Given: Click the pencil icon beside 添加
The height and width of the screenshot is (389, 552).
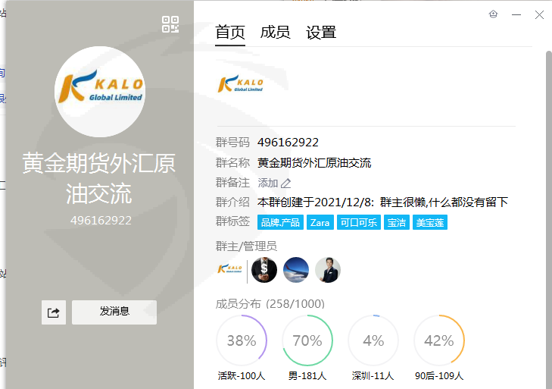Looking at the screenshot, I should (x=286, y=184).
